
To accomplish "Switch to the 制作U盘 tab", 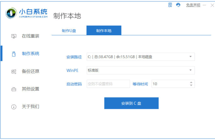I will pyautogui.click(x=69, y=31).
